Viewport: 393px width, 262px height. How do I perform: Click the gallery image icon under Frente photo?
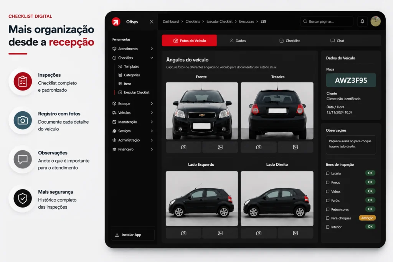click(x=220, y=147)
